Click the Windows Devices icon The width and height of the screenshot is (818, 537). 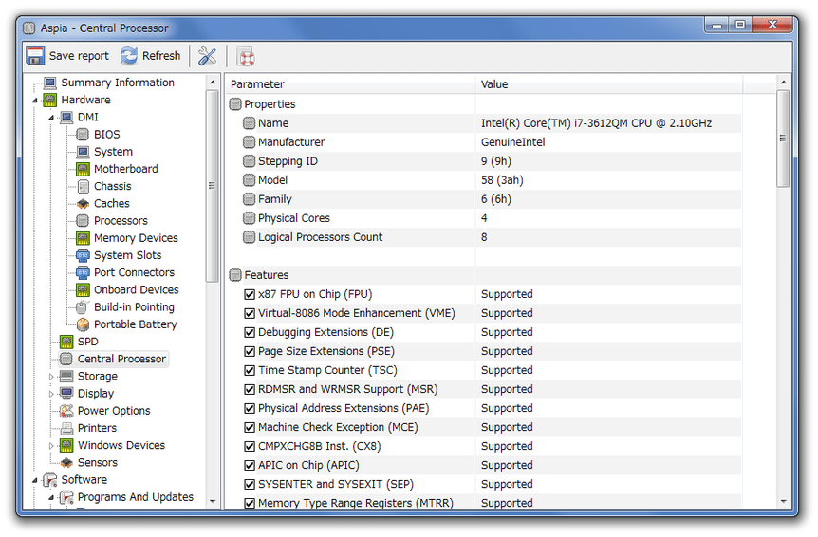66,445
